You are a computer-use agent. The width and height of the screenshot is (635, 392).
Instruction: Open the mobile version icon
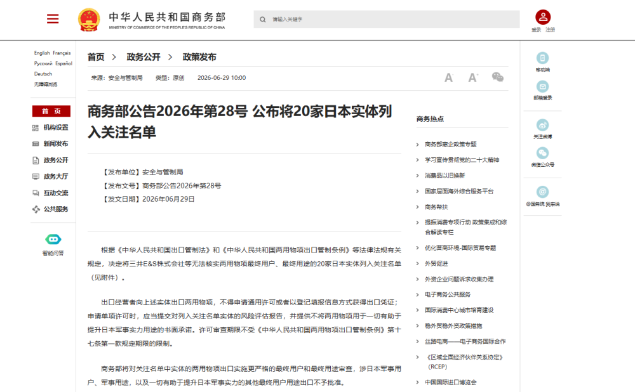543,58
